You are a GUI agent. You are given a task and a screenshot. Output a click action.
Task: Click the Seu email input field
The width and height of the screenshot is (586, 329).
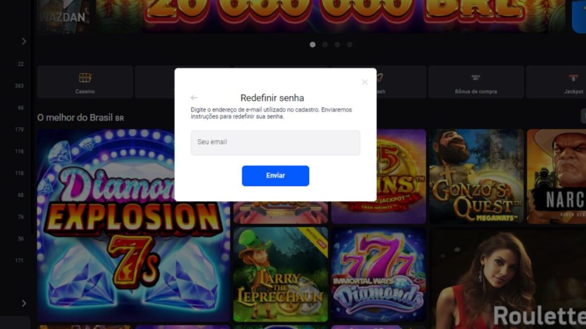coord(275,142)
